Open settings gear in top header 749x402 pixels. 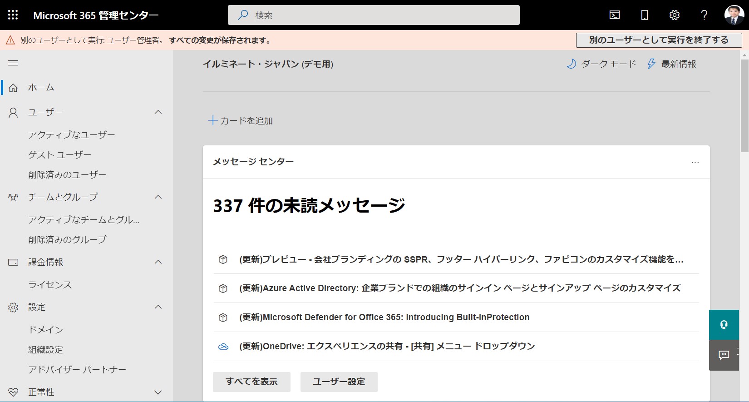point(674,15)
